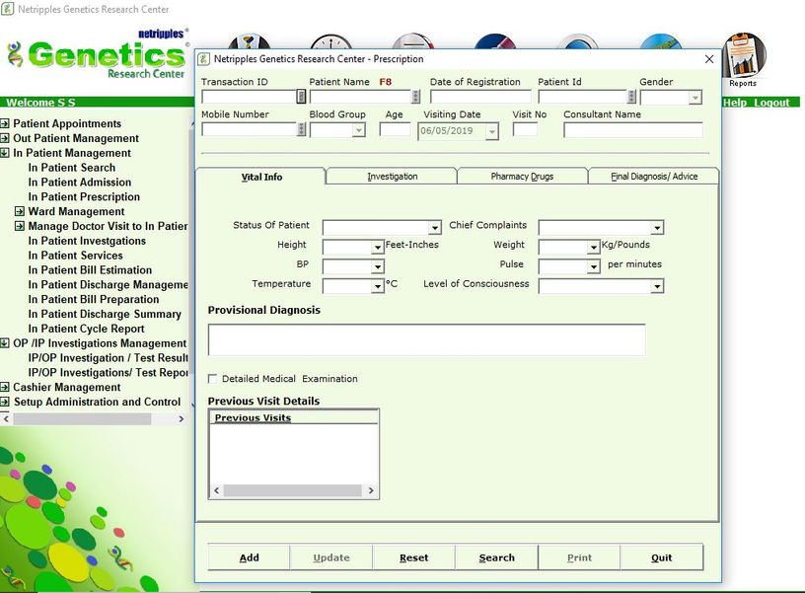
Task: Switch to the Pharmacy Drugs tab
Action: click(522, 176)
